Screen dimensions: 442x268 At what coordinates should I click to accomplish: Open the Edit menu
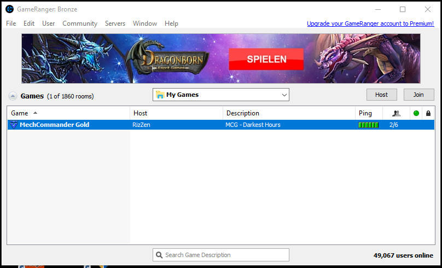pyautogui.click(x=29, y=24)
